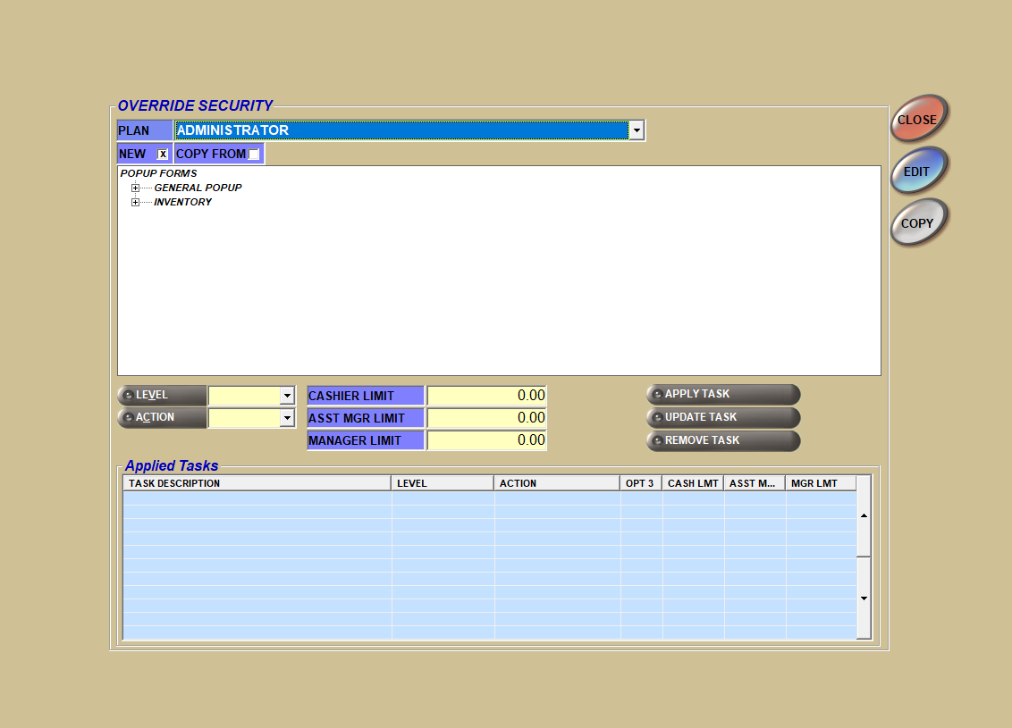Click the CASHIER LIMIT amount field

[486, 395]
